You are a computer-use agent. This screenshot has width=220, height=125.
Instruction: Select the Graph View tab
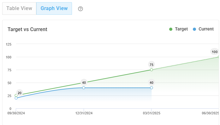[x=54, y=8]
